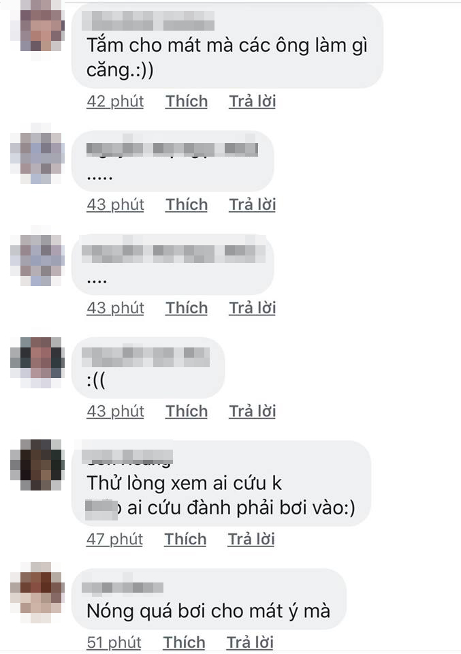
Task: Reply to the 'Nóng quá bơi cho mát' comment
Action: tap(250, 642)
